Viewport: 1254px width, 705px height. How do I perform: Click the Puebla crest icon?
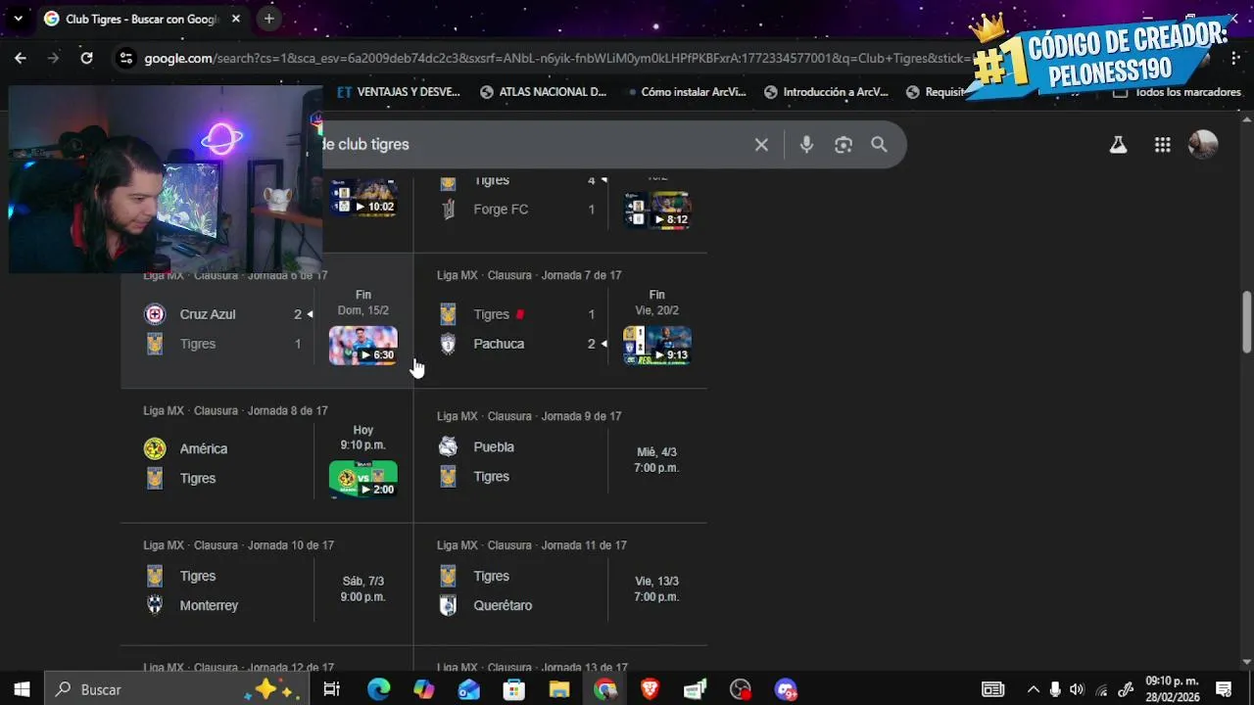coord(448,446)
